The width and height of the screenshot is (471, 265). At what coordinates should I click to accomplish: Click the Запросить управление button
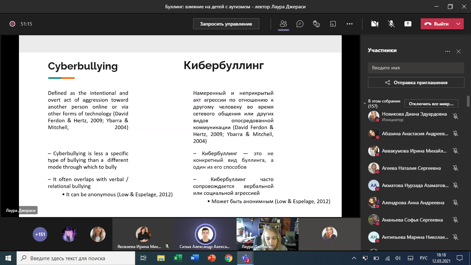click(226, 24)
